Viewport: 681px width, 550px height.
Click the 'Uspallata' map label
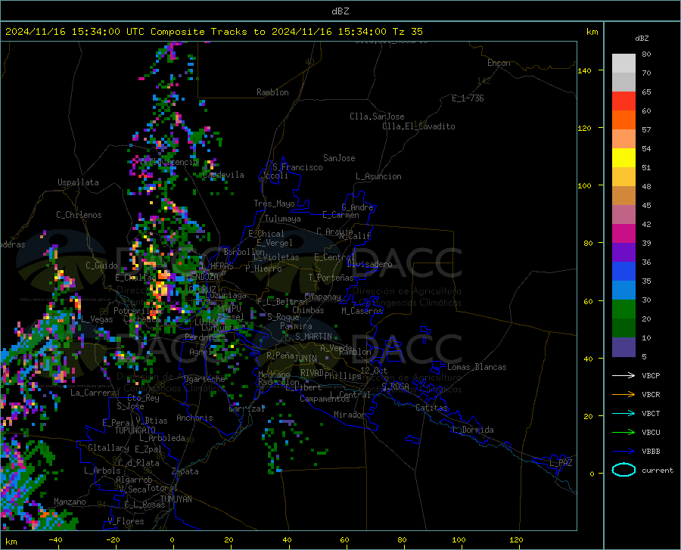(x=78, y=182)
